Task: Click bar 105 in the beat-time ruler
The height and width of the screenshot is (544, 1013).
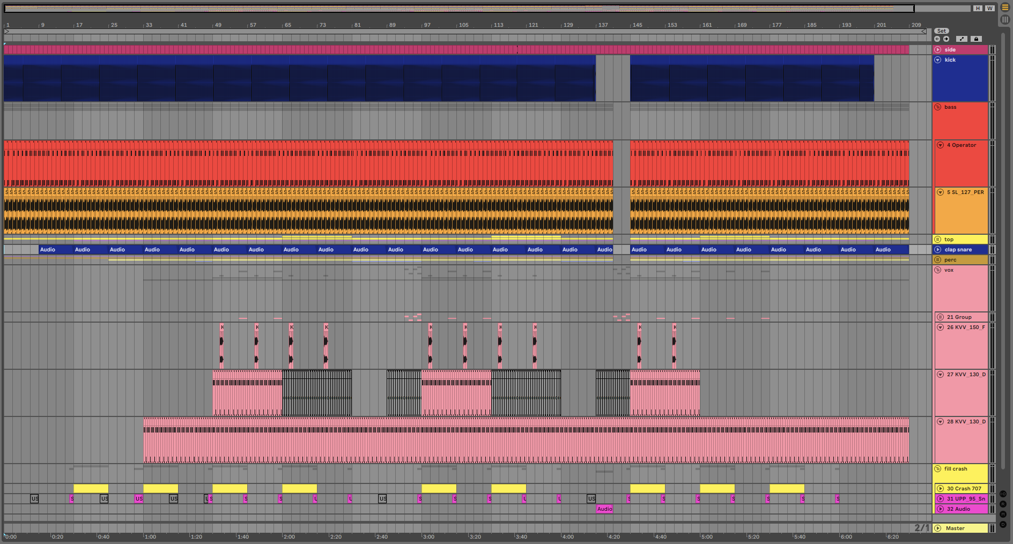Action: [x=463, y=25]
